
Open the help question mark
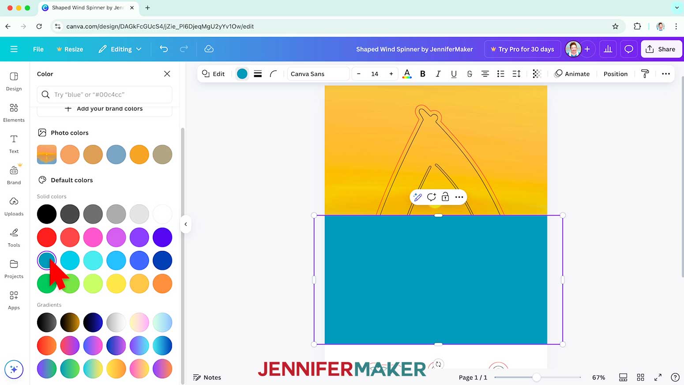675,377
